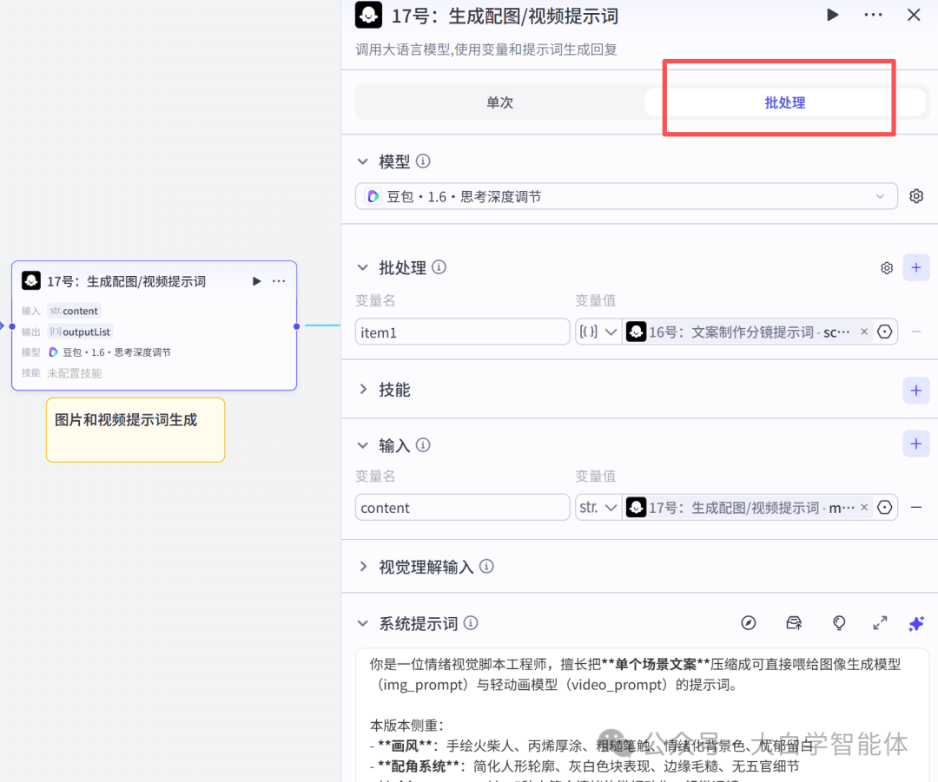Screen dimensions: 938x782
Task: Open variable picker for item1 value
Action: 885,332
